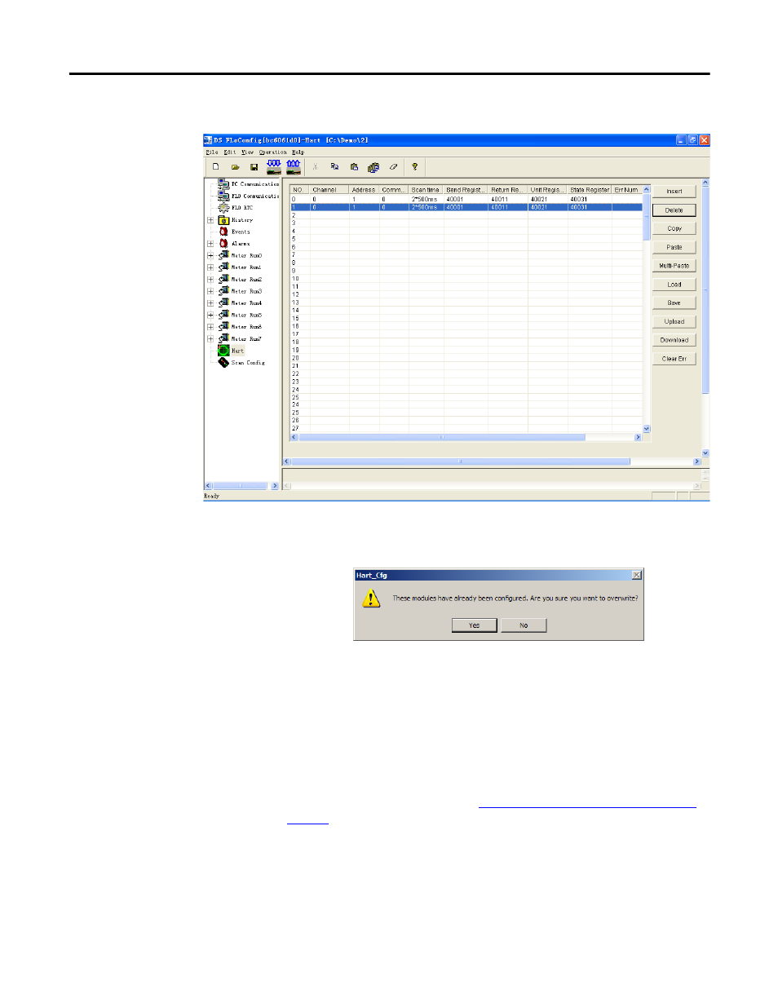778x1007 pixels.
Task: Click the Alarms icon in the tree
Action: 223,244
